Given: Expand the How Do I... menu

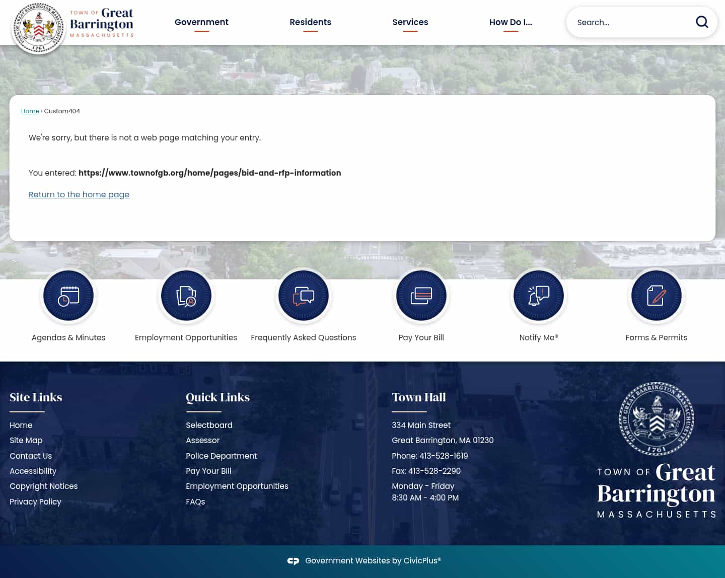Looking at the screenshot, I should (511, 22).
